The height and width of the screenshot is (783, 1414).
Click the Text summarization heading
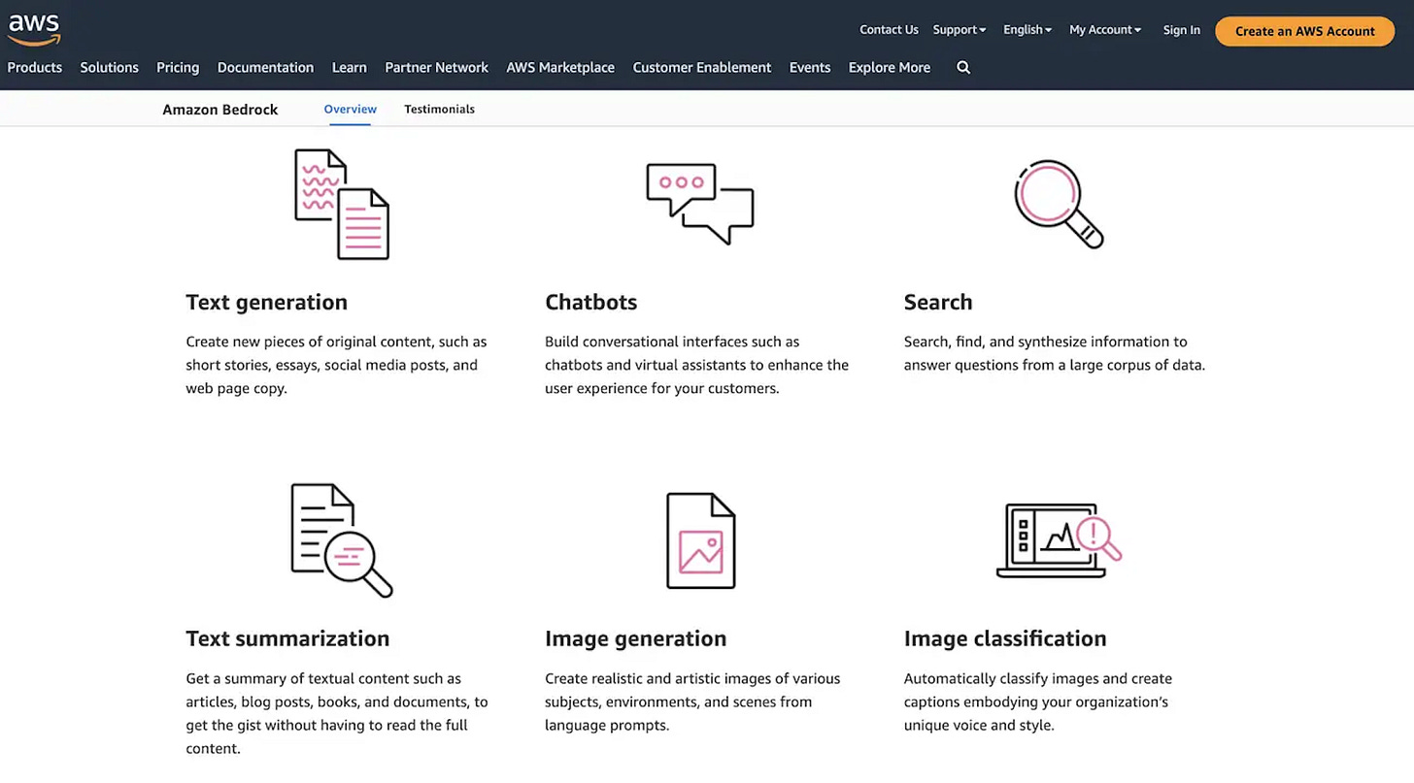pos(287,638)
